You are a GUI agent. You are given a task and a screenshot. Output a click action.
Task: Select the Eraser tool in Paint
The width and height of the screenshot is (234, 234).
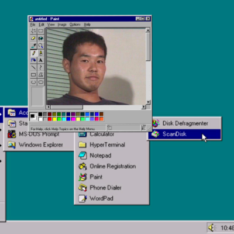click(33, 38)
